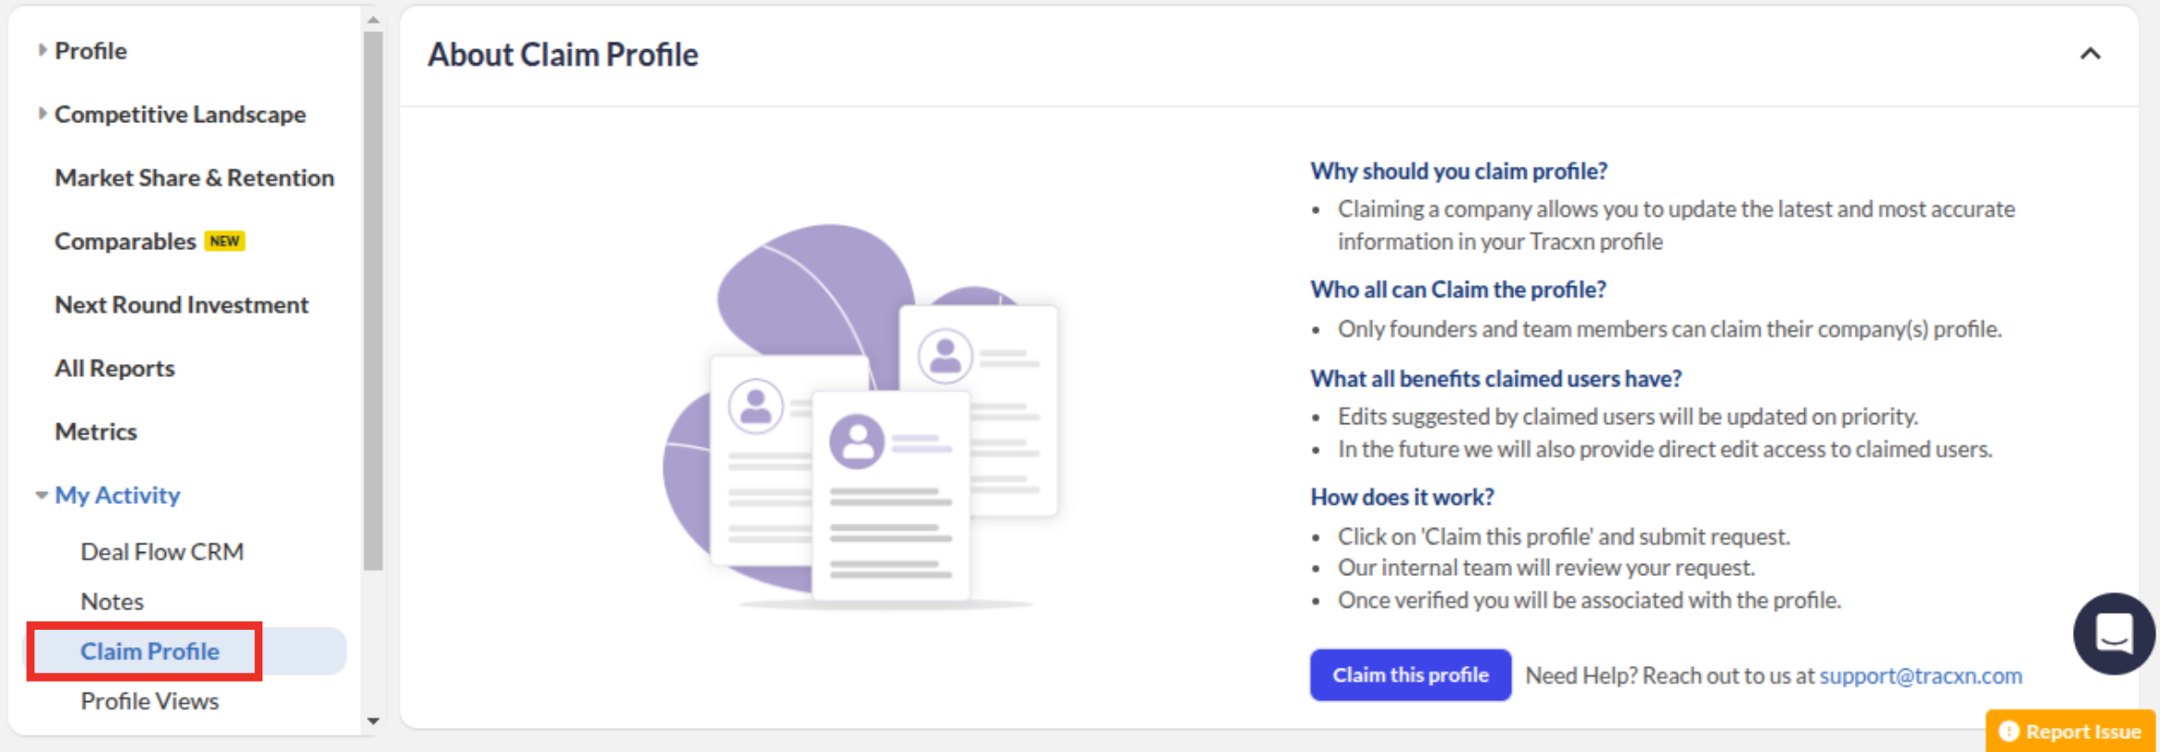Open All Reports from the sidebar
Viewport: 2160px width, 752px height.
point(114,369)
